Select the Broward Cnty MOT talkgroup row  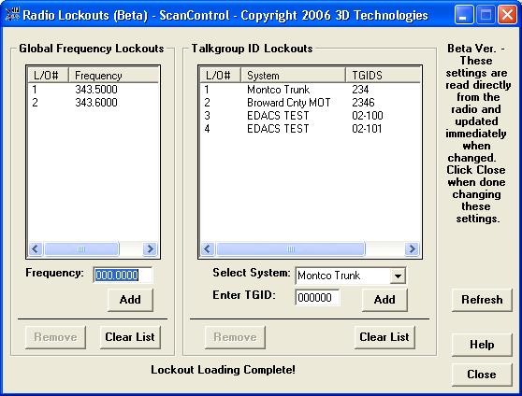coord(310,103)
